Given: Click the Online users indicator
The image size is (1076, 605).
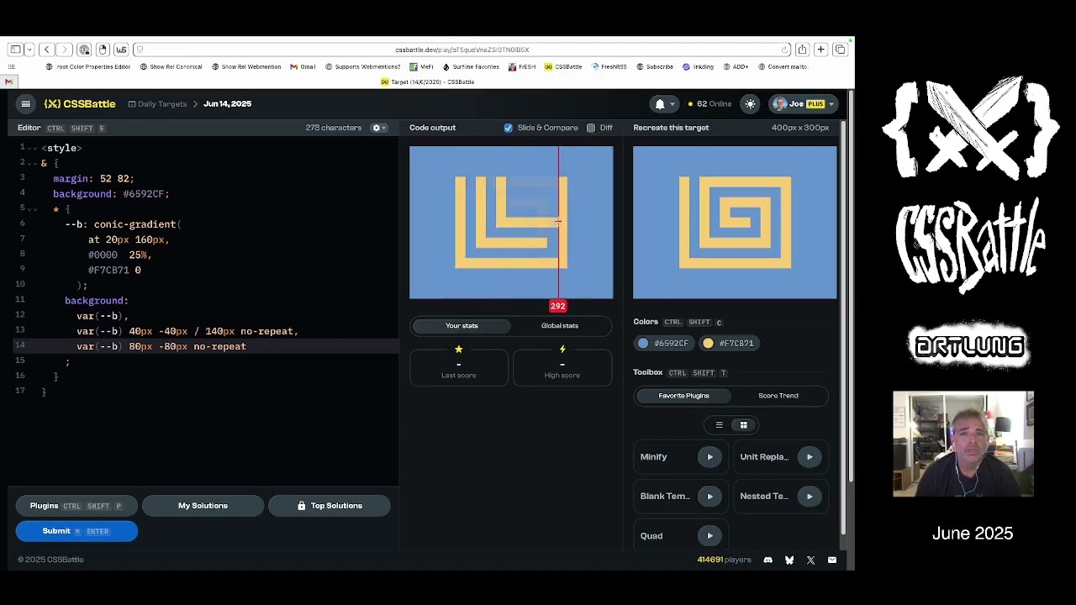Looking at the screenshot, I should point(709,104).
